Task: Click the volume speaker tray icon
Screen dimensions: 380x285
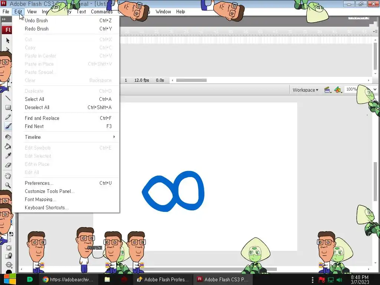Action: pyautogui.click(x=339, y=280)
